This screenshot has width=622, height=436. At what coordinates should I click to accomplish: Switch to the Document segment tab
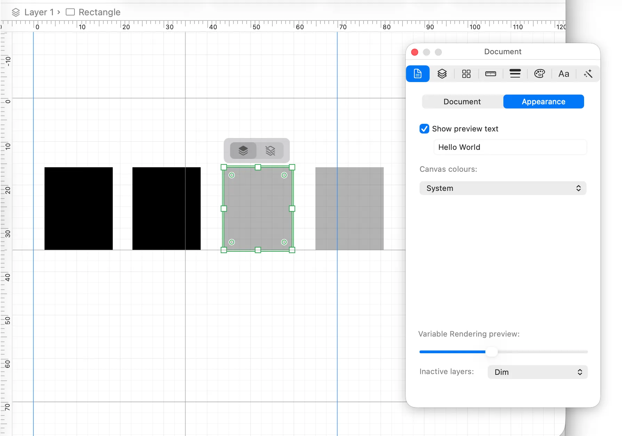pyautogui.click(x=462, y=102)
